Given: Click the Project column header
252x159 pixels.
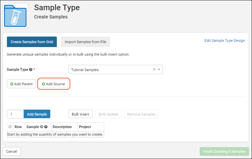Looking at the screenshot, I should (85, 127).
